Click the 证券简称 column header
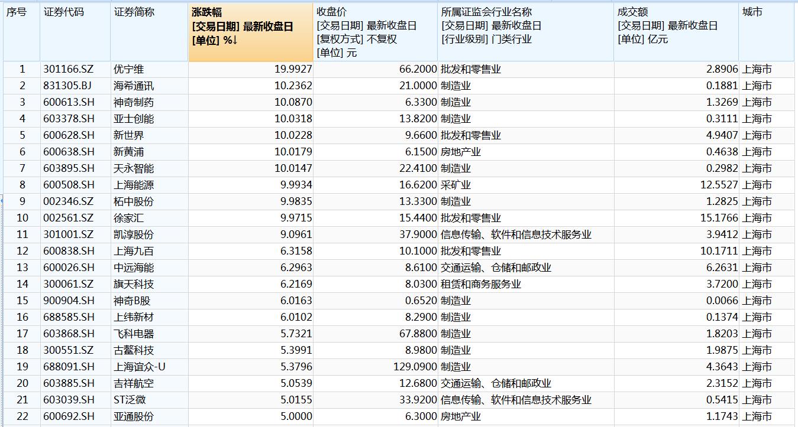The height and width of the screenshot is (427, 798). [150, 32]
